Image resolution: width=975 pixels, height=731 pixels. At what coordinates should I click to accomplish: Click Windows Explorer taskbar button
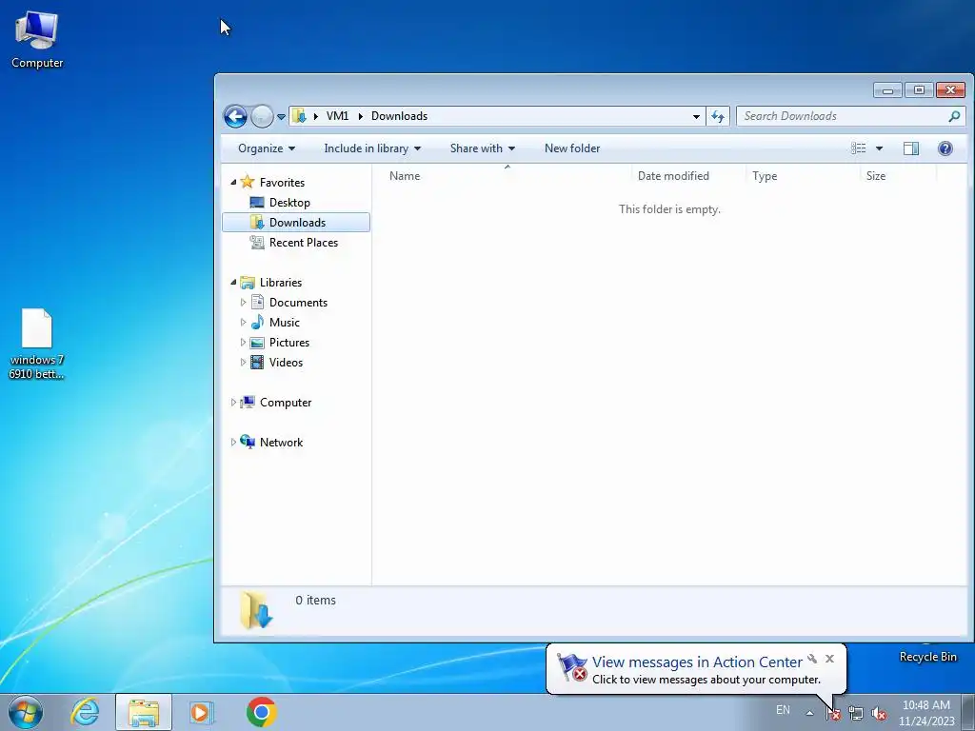click(144, 712)
